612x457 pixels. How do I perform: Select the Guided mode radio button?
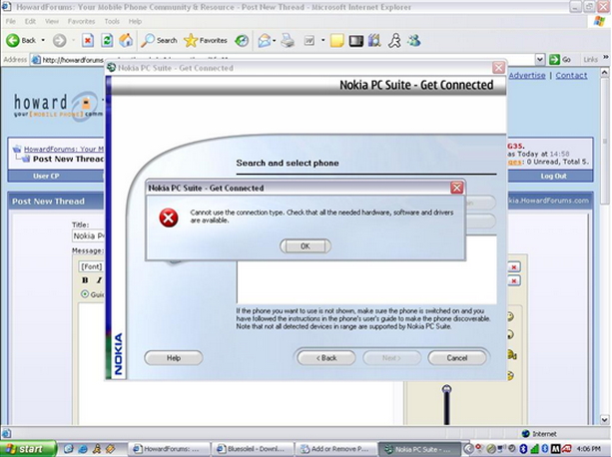click(85, 294)
